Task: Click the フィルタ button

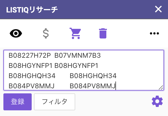Action: pyautogui.click(x=55, y=102)
